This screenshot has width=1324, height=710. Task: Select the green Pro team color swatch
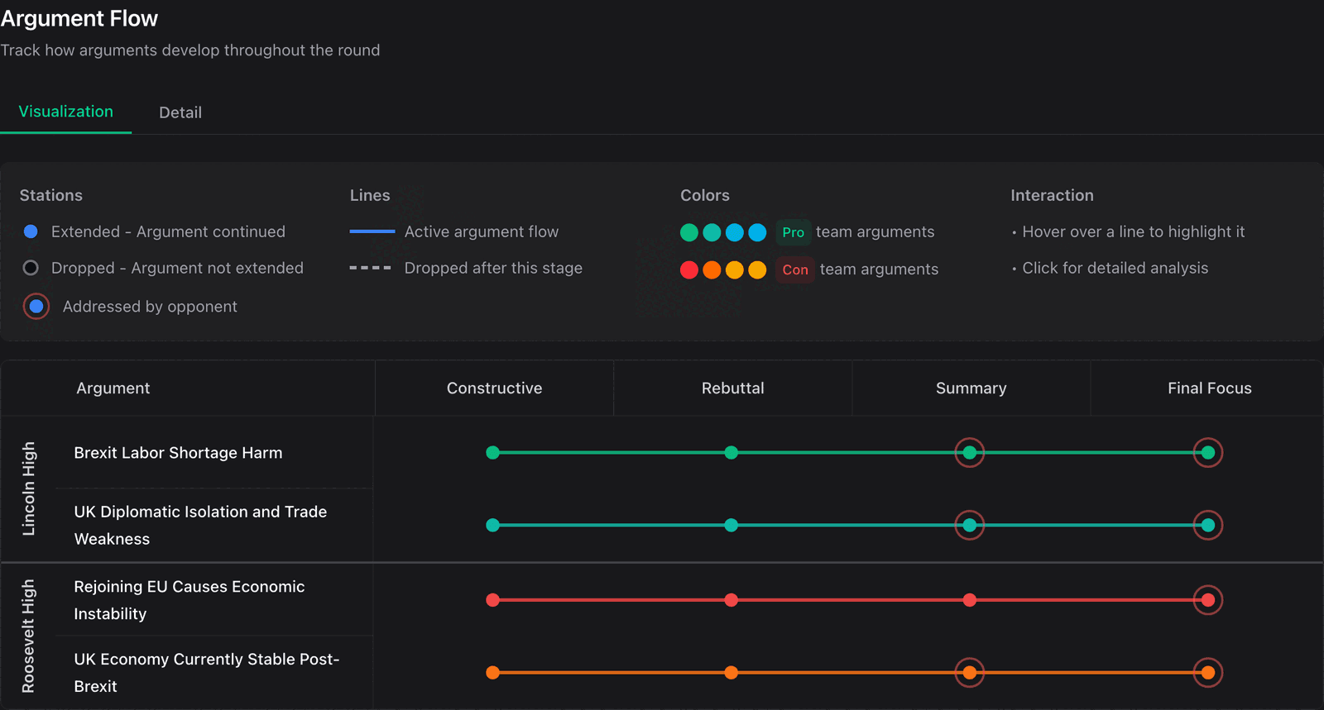tap(689, 232)
